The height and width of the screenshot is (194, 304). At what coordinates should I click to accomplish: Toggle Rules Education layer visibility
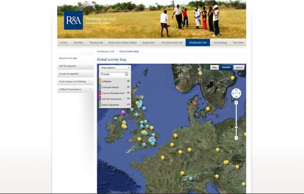[128, 105]
